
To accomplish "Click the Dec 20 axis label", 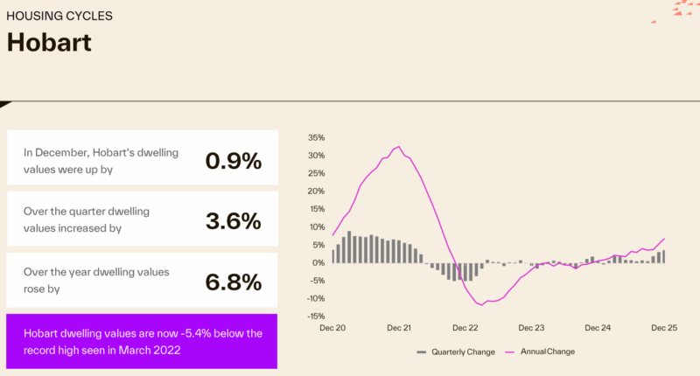I will click(332, 328).
